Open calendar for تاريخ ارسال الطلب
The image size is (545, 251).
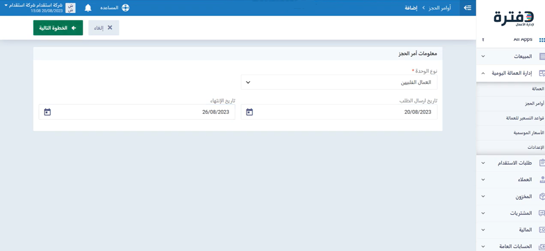(249, 112)
